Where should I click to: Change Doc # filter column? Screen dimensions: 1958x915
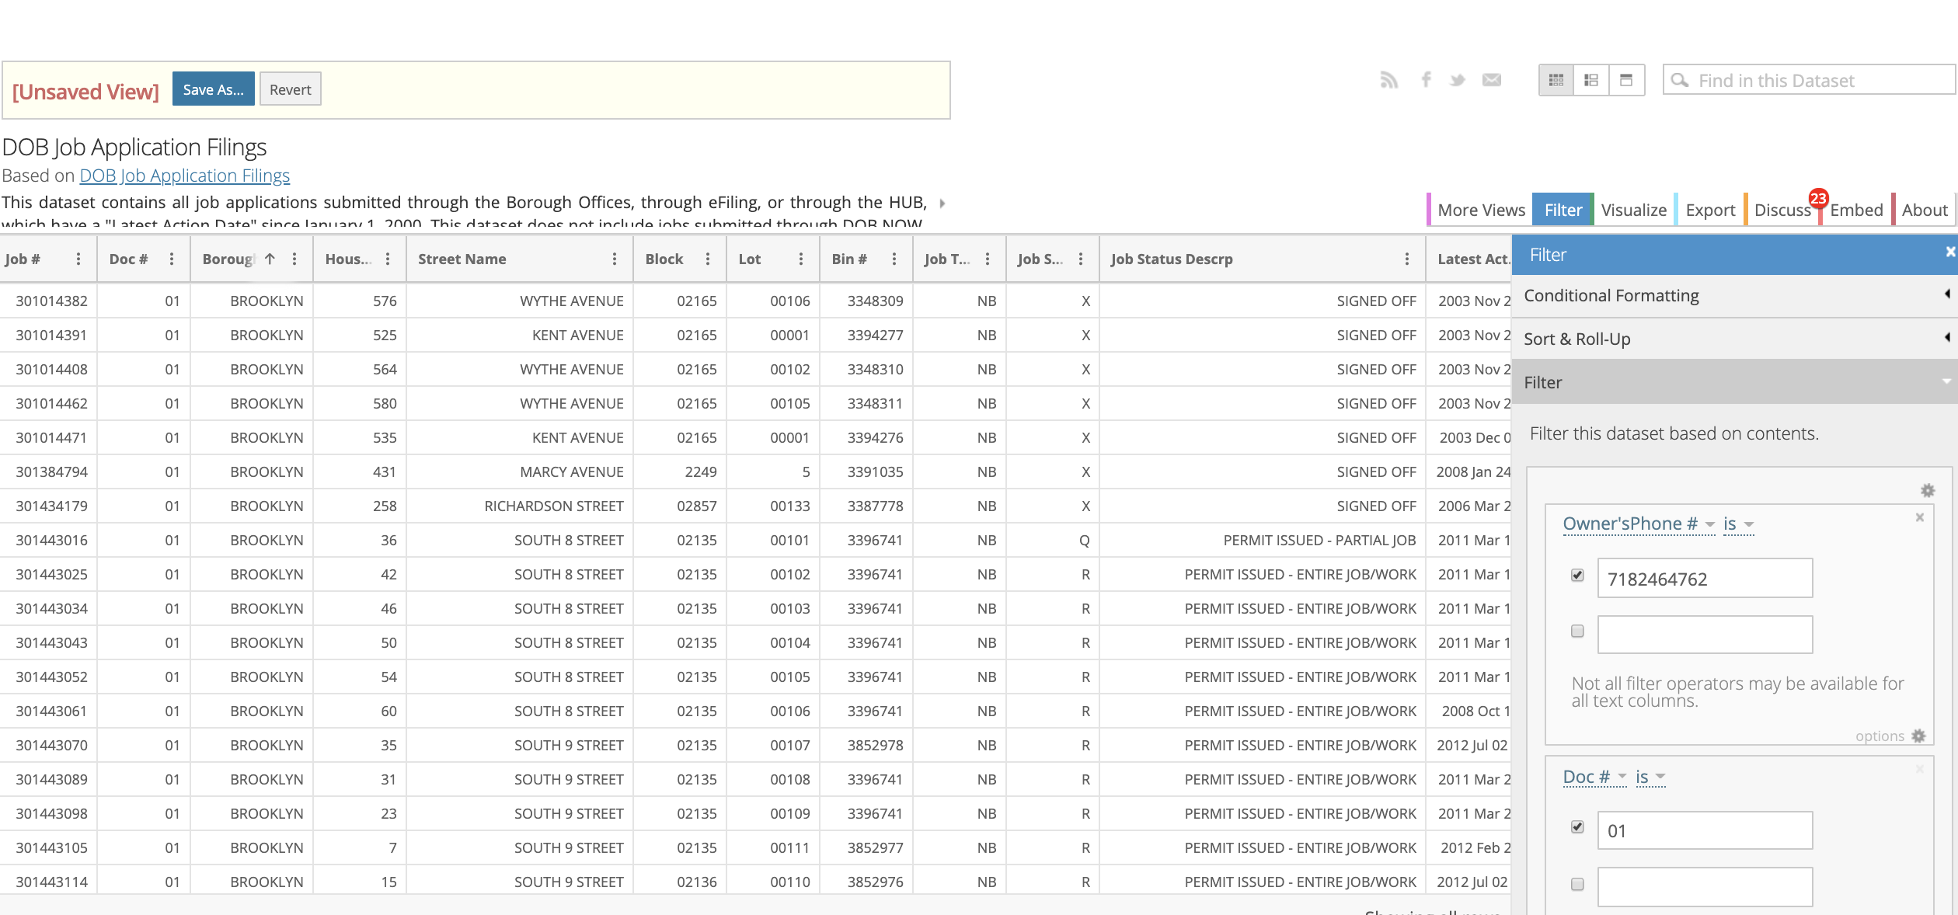coord(1594,778)
